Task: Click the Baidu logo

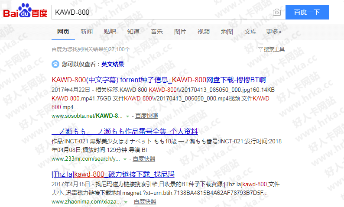Action: pyautogui.click(x=25, y=10)
